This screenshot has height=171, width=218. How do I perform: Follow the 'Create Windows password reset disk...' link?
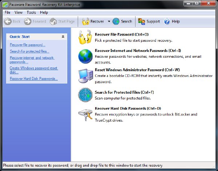point(34,70)
